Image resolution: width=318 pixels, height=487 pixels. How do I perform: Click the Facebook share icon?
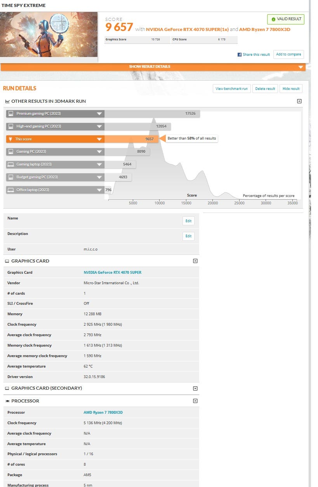coord(240,55)
